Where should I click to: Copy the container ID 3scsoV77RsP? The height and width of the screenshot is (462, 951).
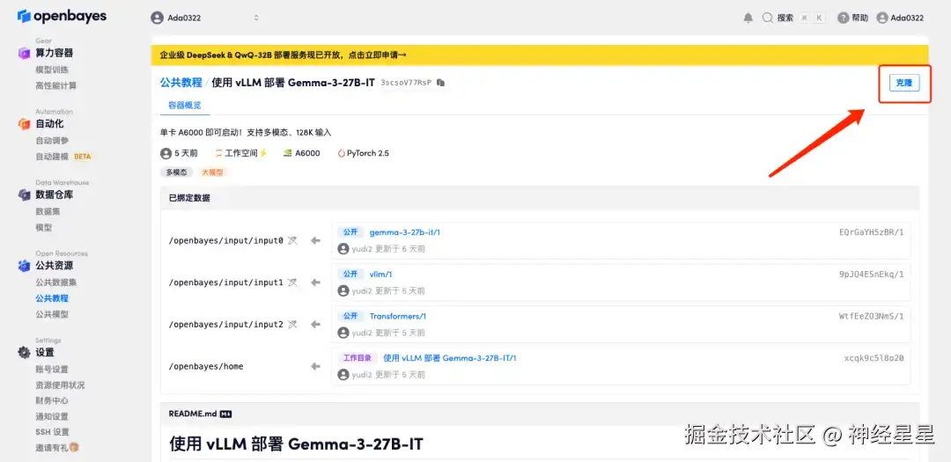point(441,83)
